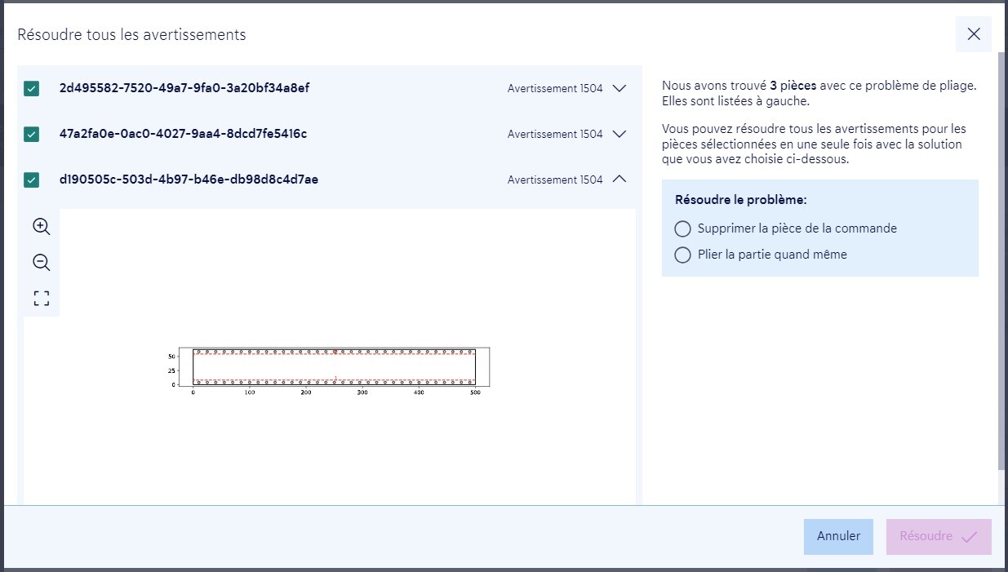Uncheck part 2d495582-7520-49a7-9fa0-3a20bf34a8ef
This screenshot has width=1008, height=572.
[x=32, y=89]
